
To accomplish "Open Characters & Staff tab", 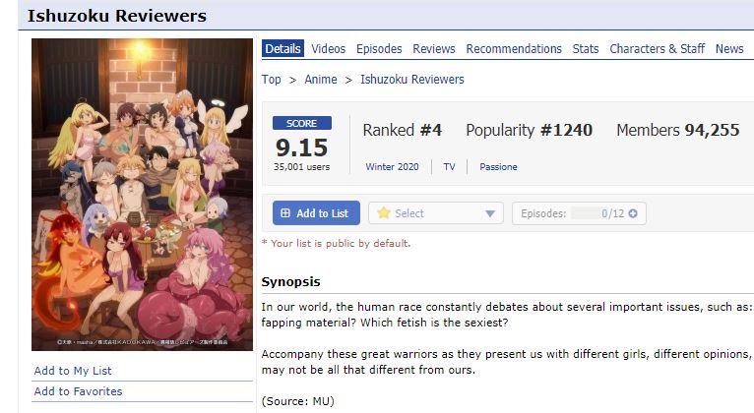I will tap(657, 49).
